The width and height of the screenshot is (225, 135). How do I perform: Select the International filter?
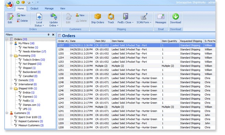pos(25,84)
